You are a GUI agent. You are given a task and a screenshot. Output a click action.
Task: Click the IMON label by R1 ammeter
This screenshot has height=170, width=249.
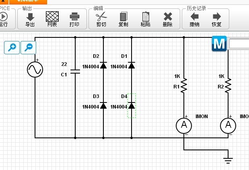202,117
